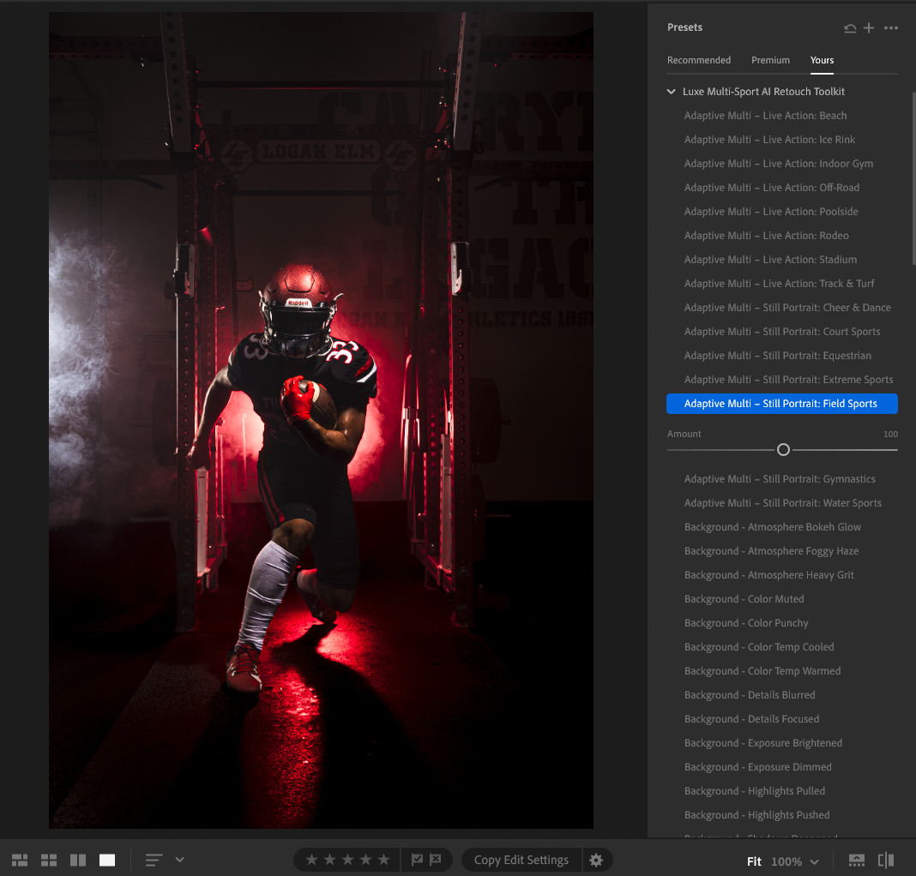Click the Copy Edit Settings button
This screenshot has height=876, width=916.
pos(521,860)
